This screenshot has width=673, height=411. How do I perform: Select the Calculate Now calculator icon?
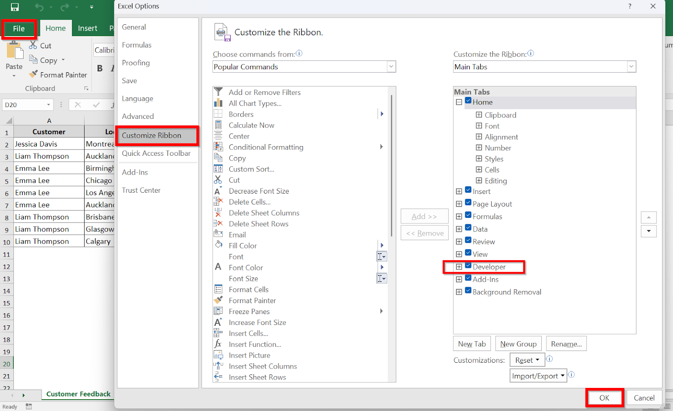pyautogui.click(x=218, y=125)
